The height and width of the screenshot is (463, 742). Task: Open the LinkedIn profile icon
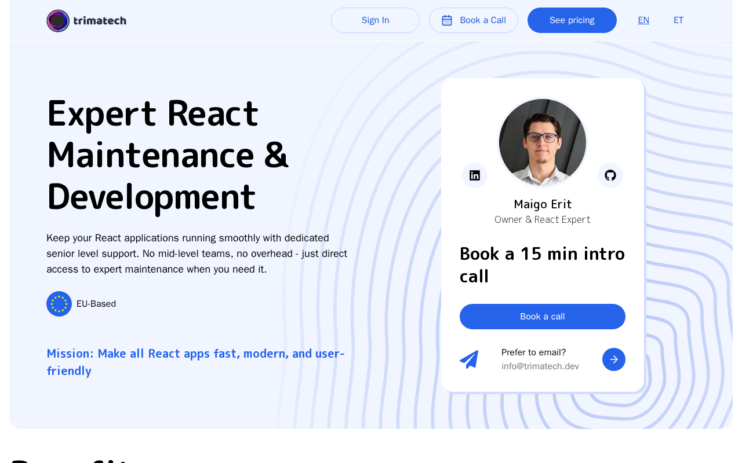(x=475, y=175)
